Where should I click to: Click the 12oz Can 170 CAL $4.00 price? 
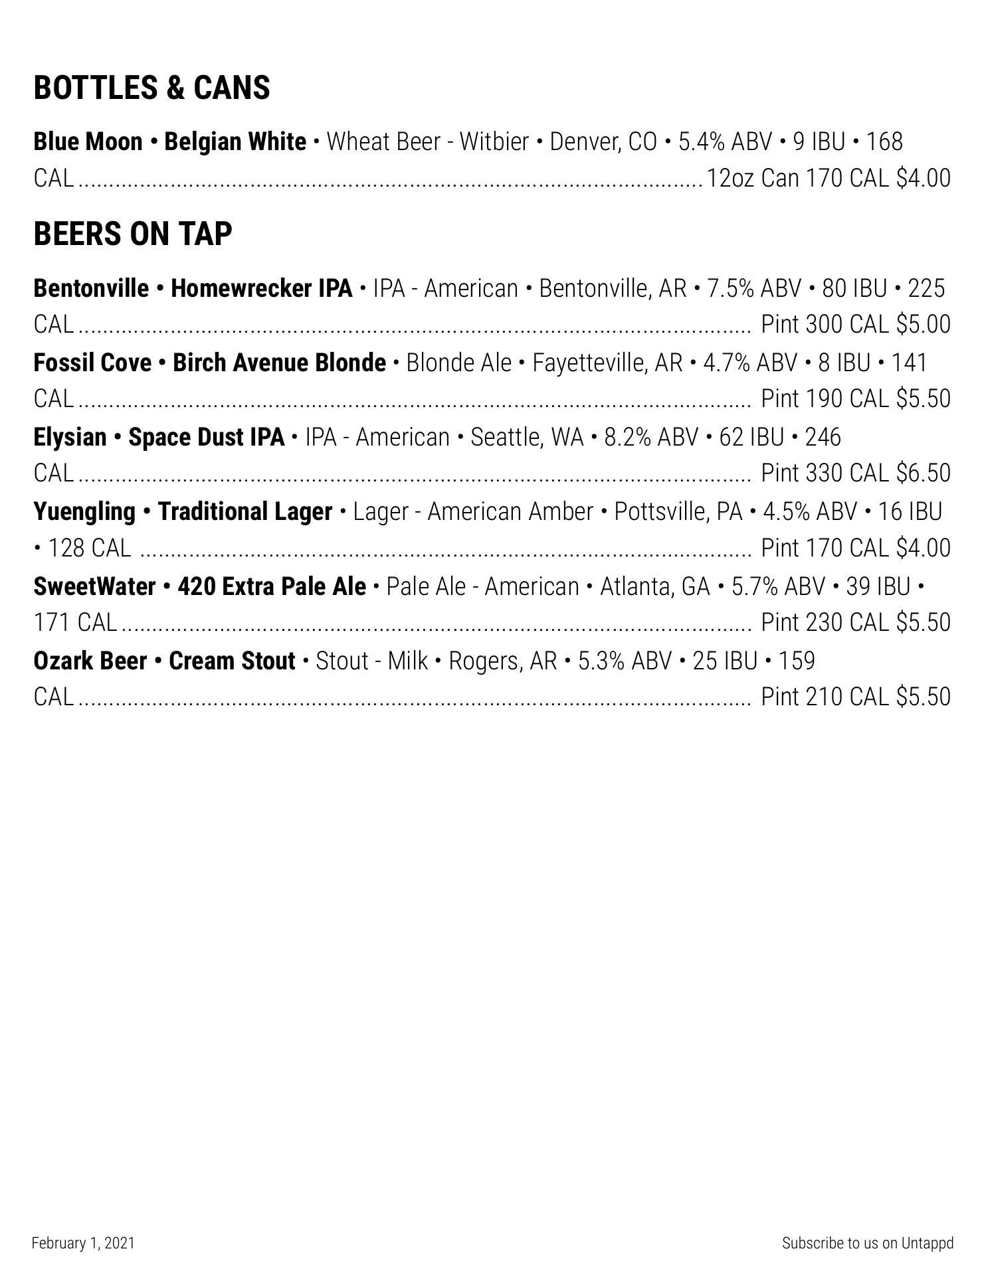click(828, 179)
